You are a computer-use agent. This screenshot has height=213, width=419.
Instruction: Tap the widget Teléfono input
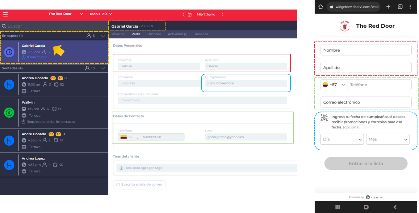click(379, 85)
